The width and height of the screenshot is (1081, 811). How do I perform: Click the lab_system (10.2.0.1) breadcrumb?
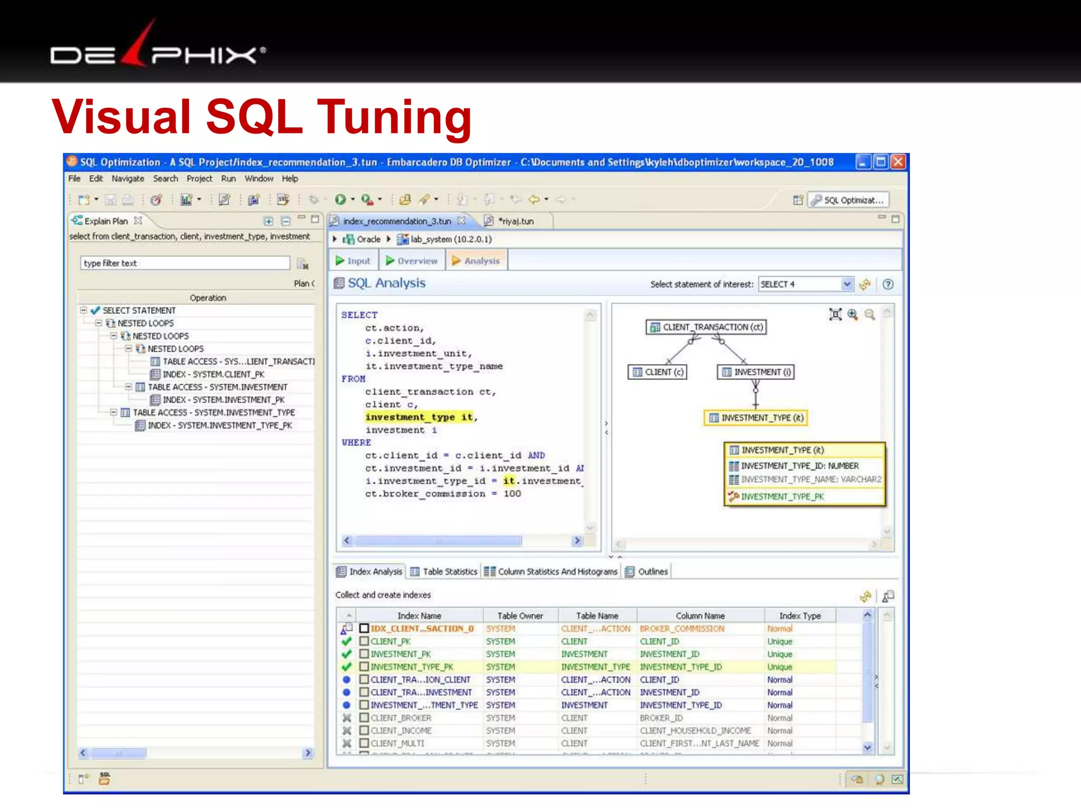[444, 239]
